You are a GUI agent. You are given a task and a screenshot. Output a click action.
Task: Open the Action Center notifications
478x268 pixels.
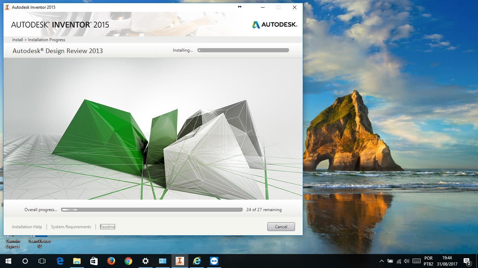[467, 261]
